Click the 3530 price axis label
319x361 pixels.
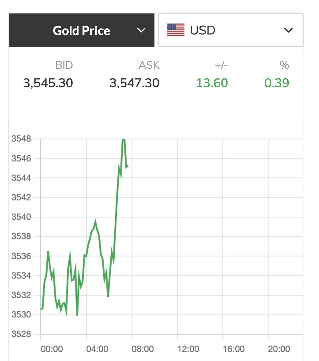(21, 314)
